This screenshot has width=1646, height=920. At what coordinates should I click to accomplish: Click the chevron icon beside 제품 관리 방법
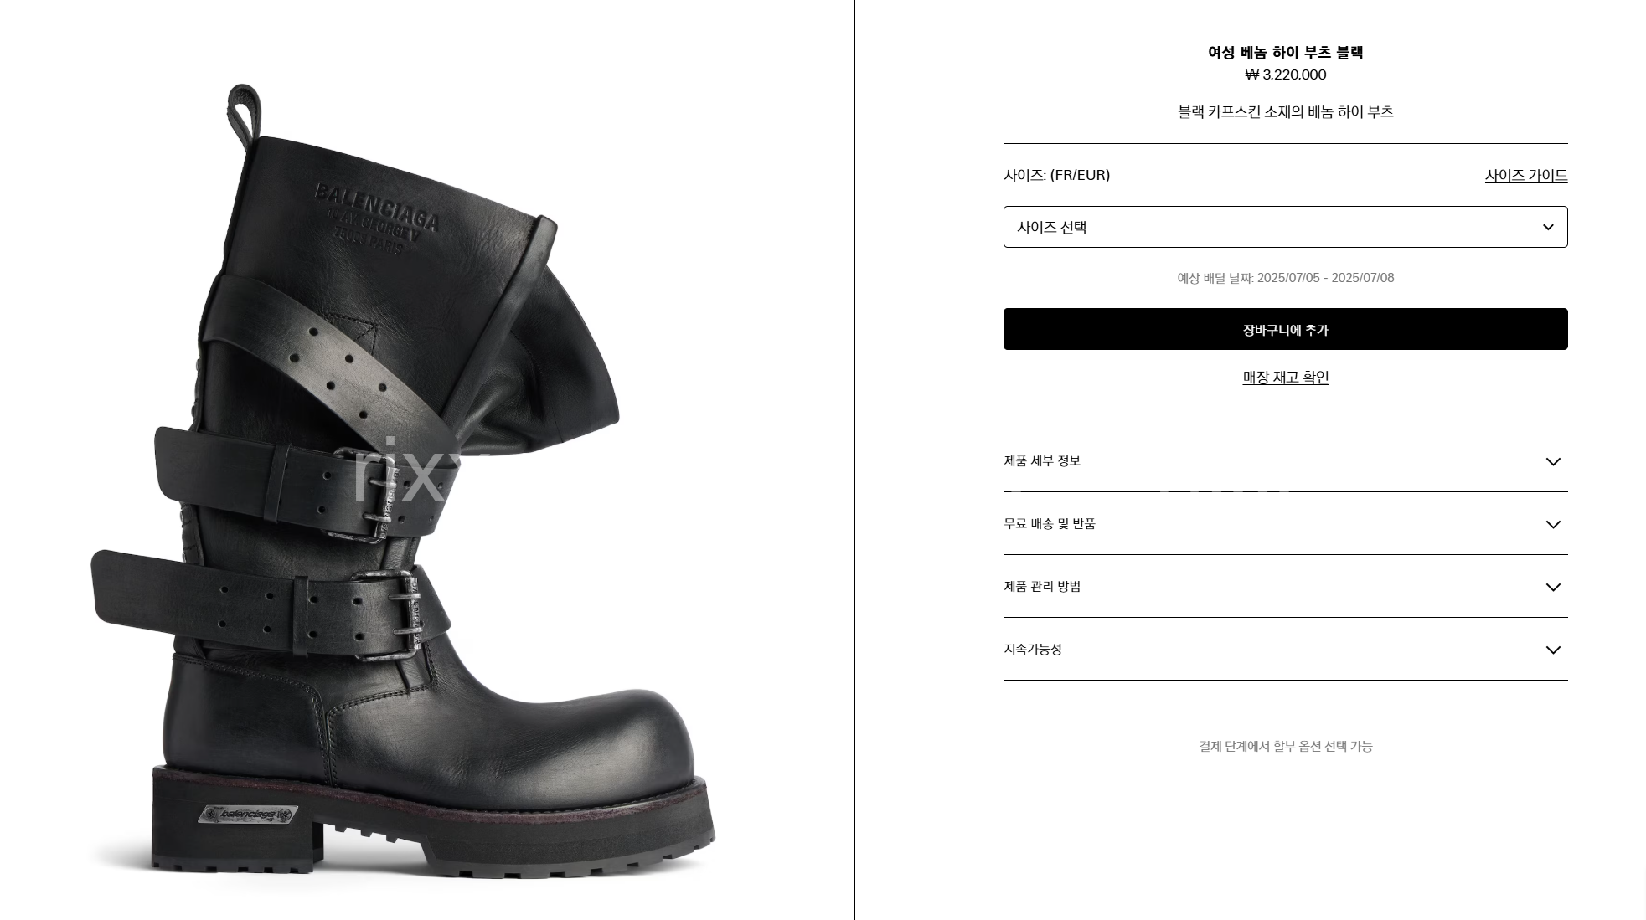(x=1552, y=588)
